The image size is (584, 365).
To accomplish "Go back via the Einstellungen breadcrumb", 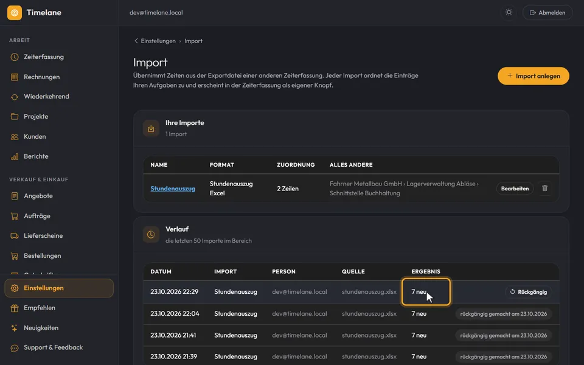I will coord(158,41).
